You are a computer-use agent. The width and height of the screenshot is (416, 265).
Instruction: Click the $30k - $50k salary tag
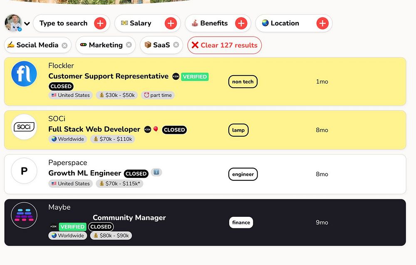(x=117, y=95)
